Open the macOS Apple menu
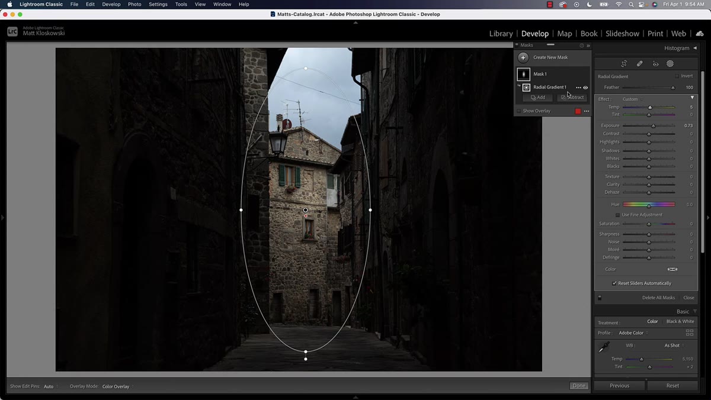711x400 pixels. 9,4
